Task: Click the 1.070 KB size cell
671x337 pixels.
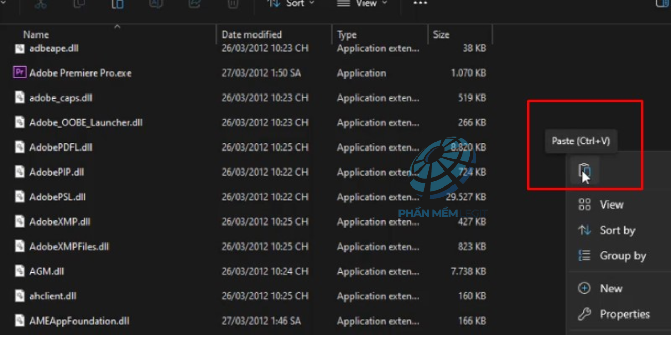Action: [x=468, y=73]
